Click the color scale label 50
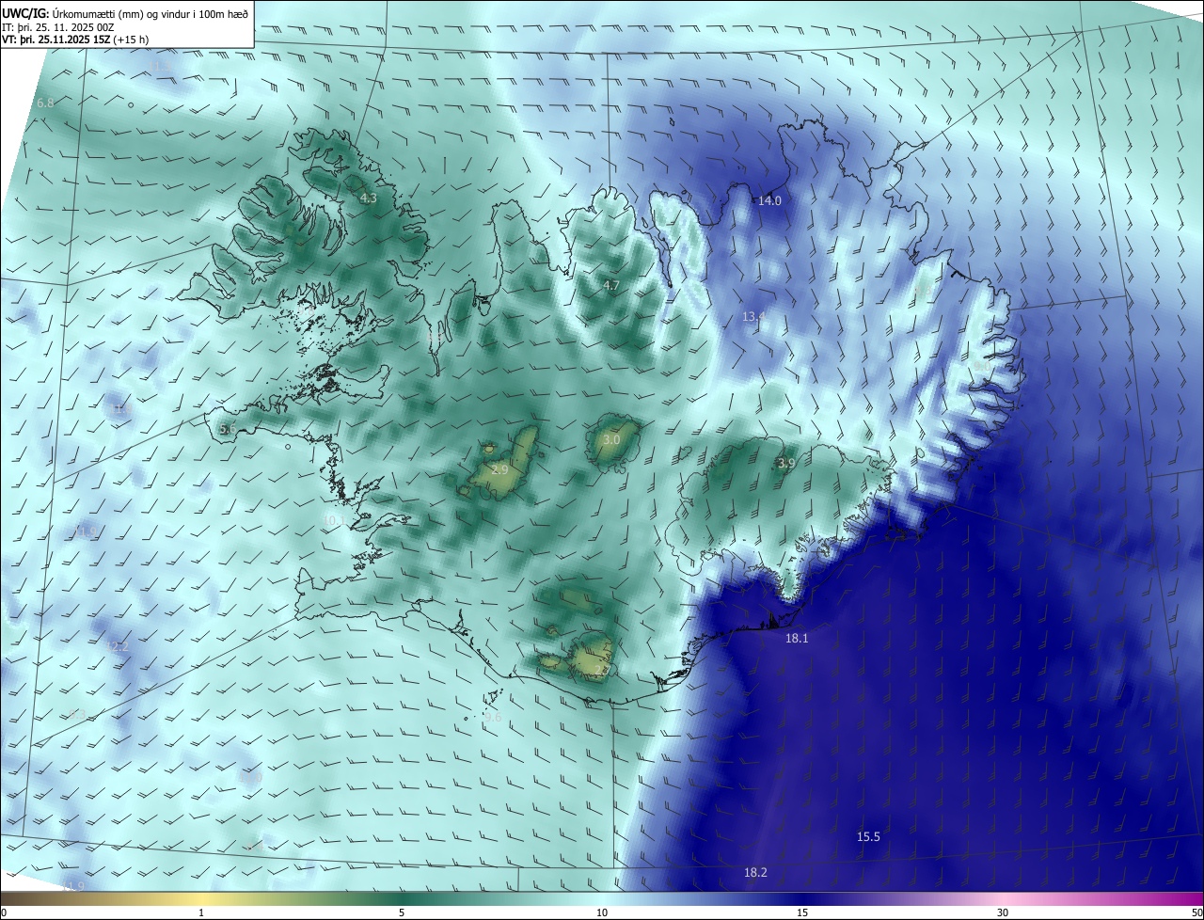This screenshot has width=1204, height=920. (x=1196, y=912)
